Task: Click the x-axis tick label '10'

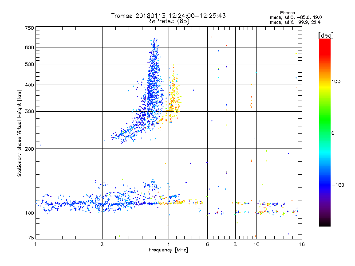Action: (x=256, y=244)
